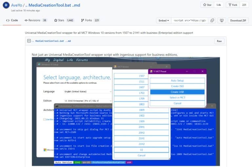Choose version 1803 in MCT Version list
This screenshot has height=167, width=252.
pyautogui.click(x=141, y=104)
